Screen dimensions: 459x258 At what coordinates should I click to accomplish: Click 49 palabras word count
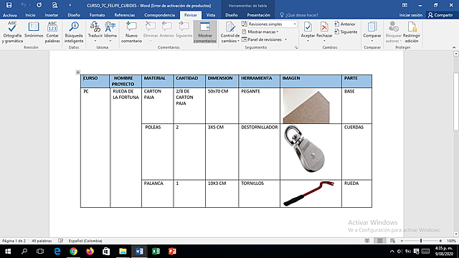(42, 241)
